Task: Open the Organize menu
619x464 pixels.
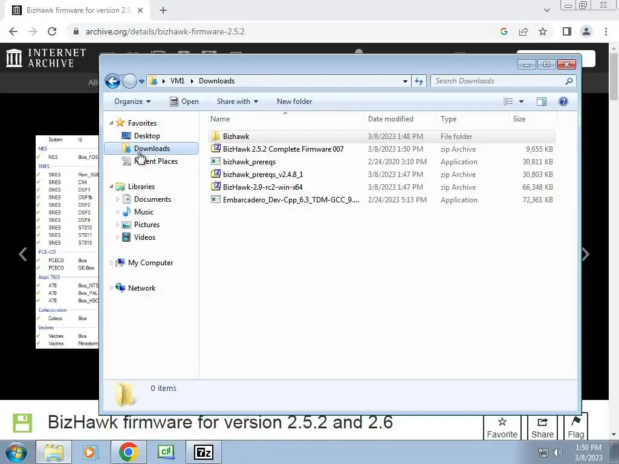Action: click(x=132, y=101)
